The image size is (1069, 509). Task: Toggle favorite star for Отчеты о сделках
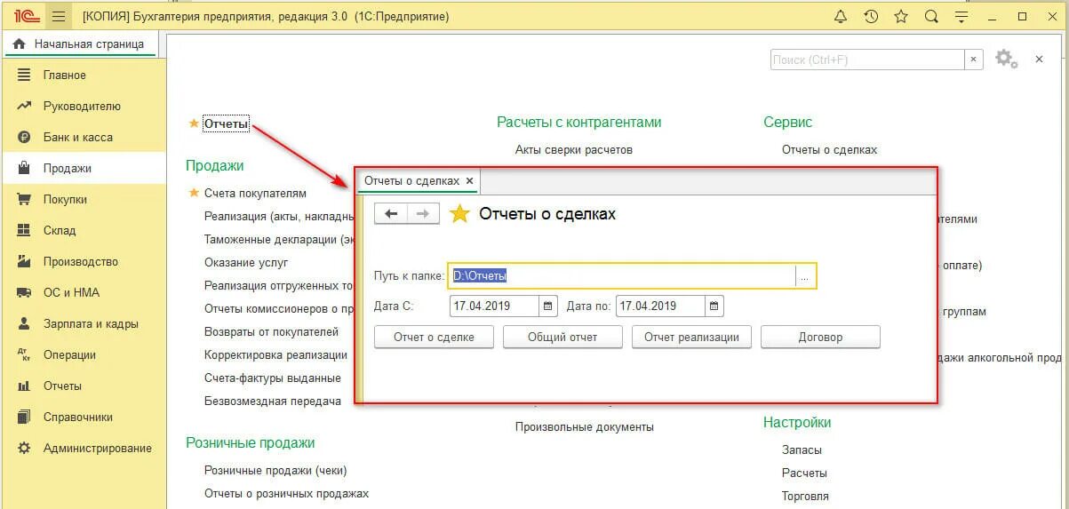tap(459, 213)
